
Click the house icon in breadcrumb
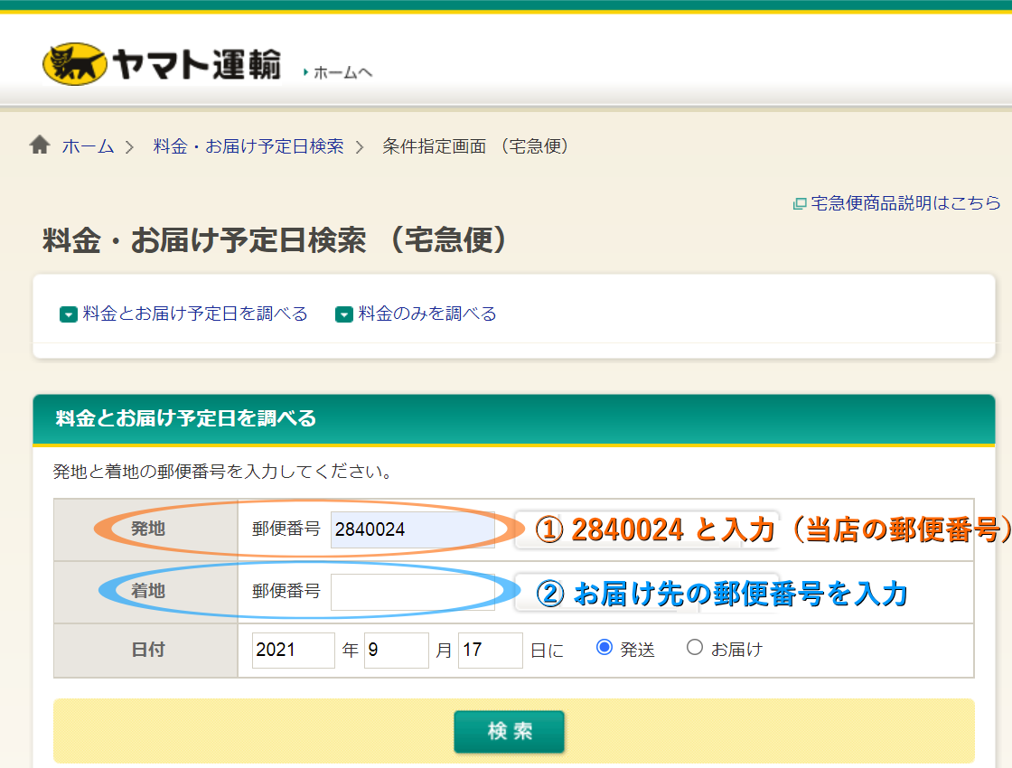[x=40, y=145]
